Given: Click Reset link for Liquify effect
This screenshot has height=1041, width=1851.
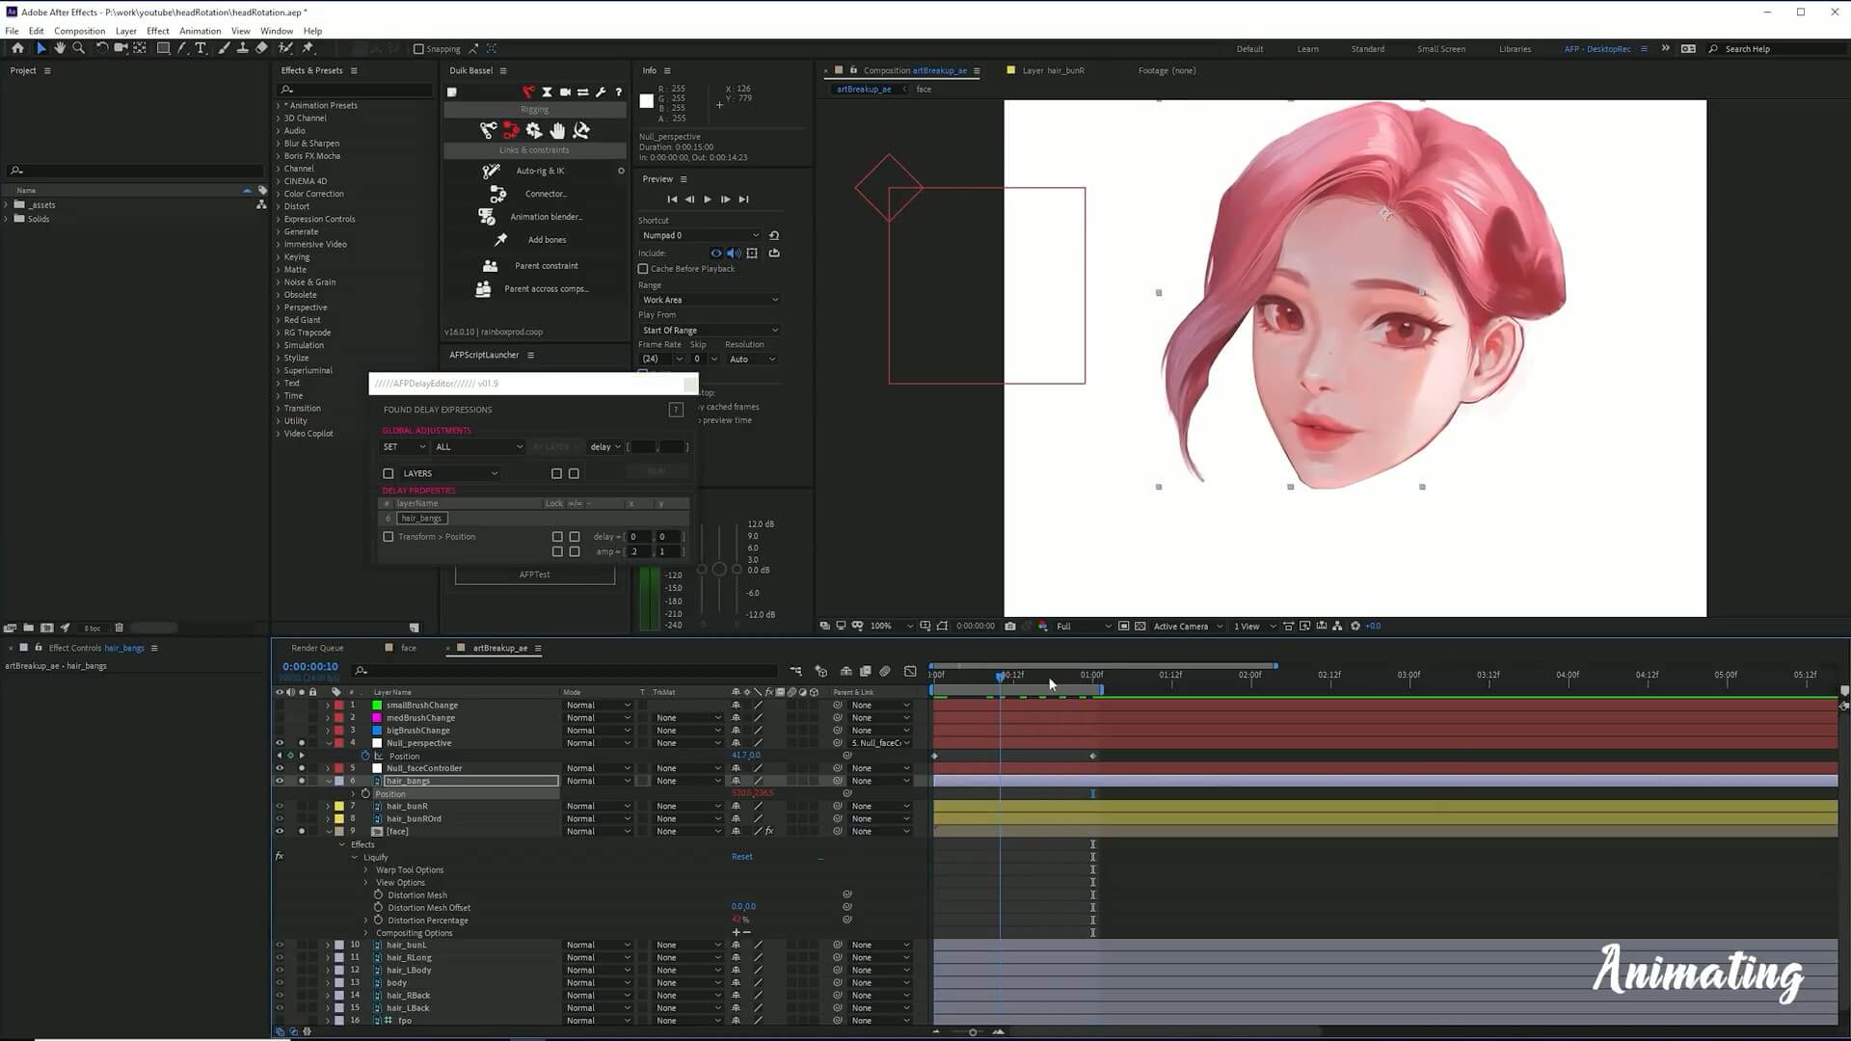Looking at the screenshot, I should pos(741,857).
